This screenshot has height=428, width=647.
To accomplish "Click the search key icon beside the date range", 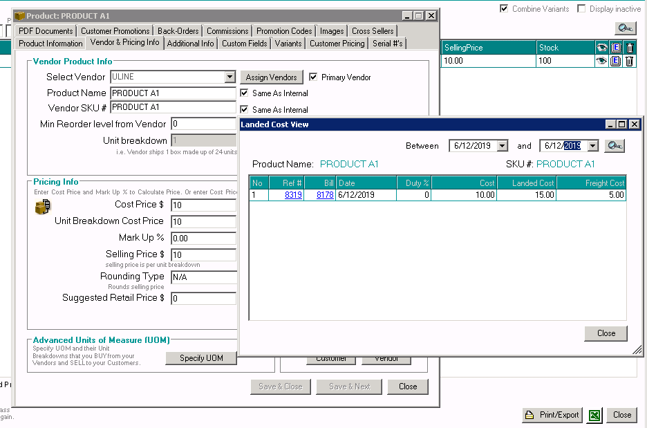I will [x=615, y=146].
